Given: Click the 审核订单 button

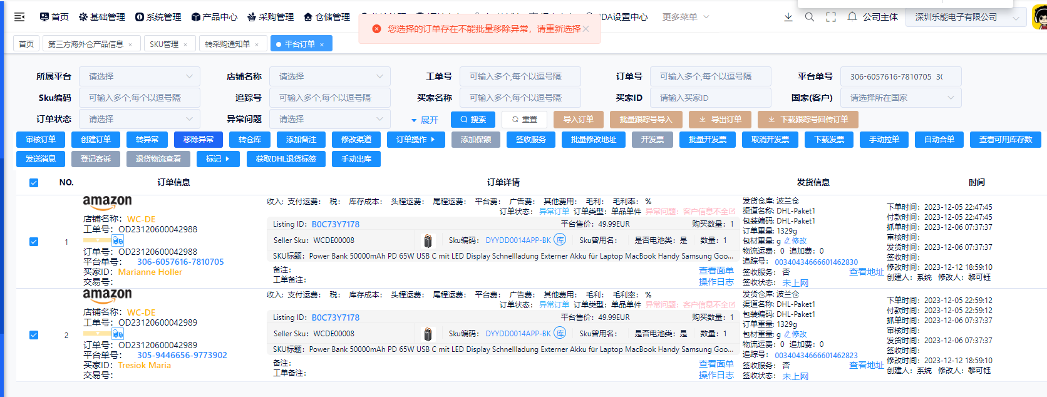Looking at the screenshot, I should (41, 140).
